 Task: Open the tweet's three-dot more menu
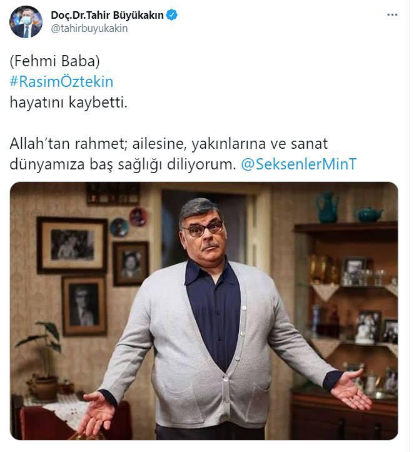click(x=392, y=15)
